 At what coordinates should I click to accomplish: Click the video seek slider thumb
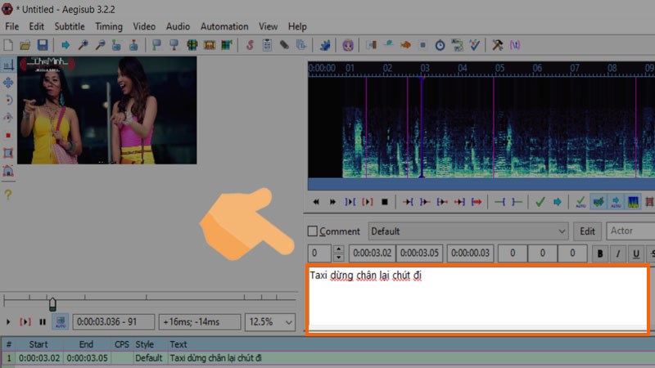(52, 303)
